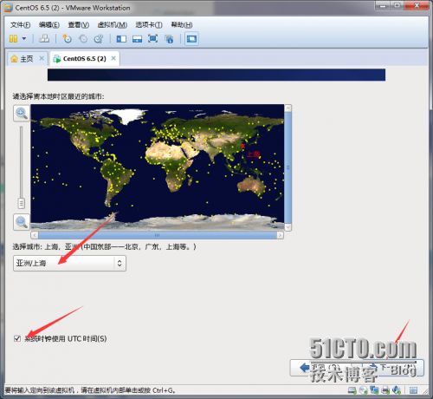
Task: Open the 编辑(E) menu
Action: pos(49,25)
